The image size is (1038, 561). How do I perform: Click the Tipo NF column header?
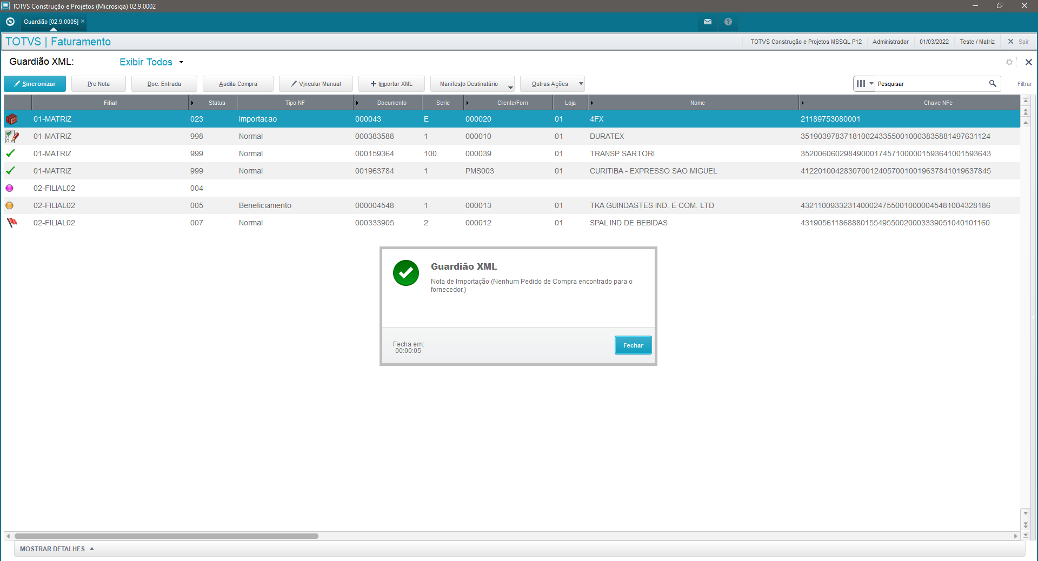pyautogui.click(x=295, y=103)
